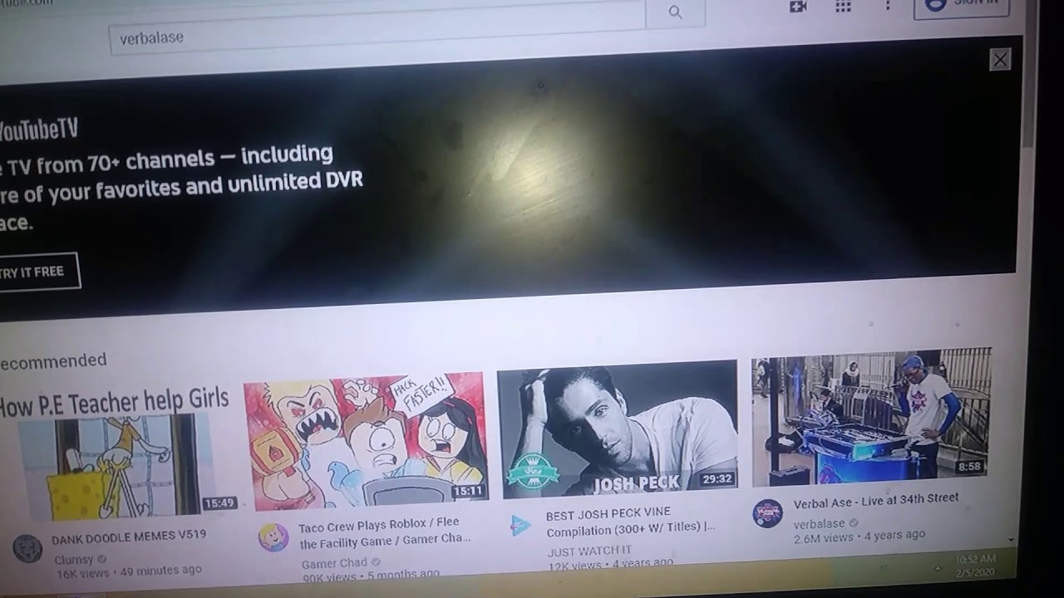Screen dimensions: 1064x598
Task: Click the Gamer Chad channel name
Action: [x=334, y=562]
